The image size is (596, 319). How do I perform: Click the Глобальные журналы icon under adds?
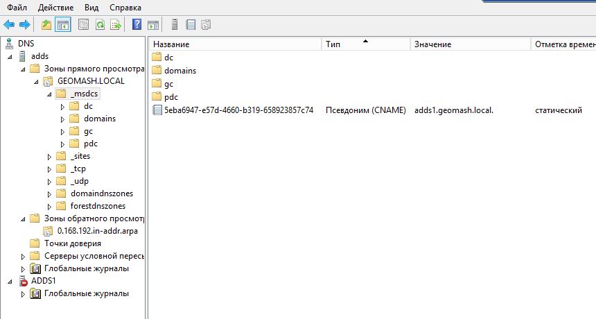click(x=35, y=269)
